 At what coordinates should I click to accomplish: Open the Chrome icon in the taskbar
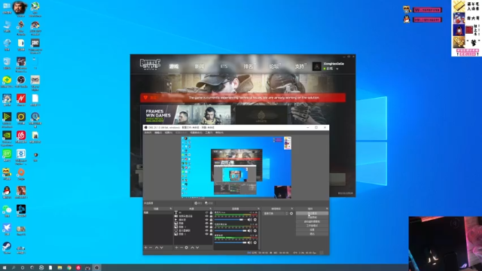click(x=69, y=268)
